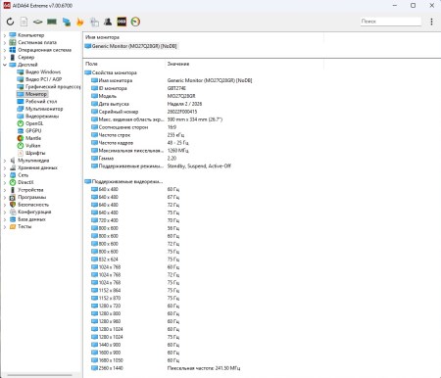Open Графический процессор page
The image size is (441, 378).
point(53,86)
